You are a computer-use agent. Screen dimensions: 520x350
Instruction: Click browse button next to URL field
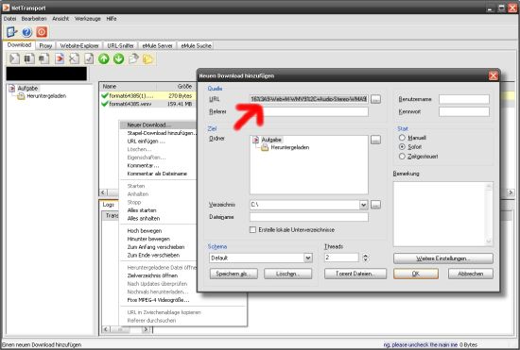[375, 99]
